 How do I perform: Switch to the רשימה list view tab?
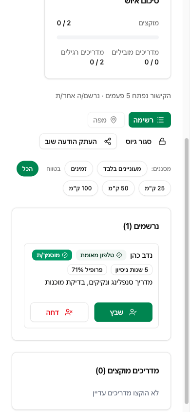(150, 120)
